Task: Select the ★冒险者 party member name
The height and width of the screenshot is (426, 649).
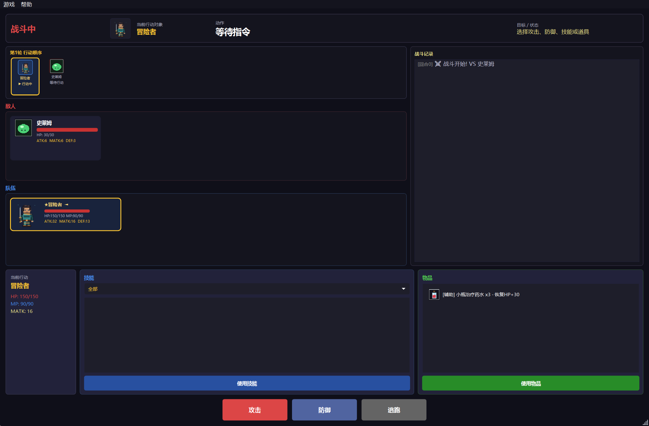Action: 53,205
